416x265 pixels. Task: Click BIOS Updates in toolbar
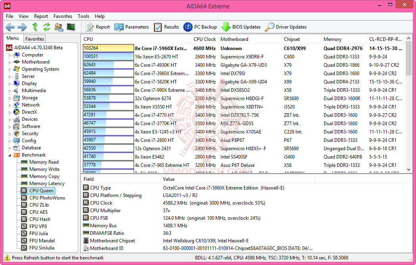coord(241,27)
